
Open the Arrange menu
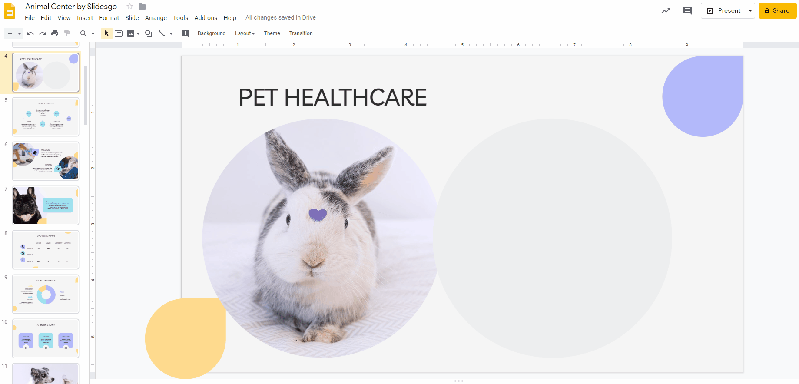pyautogui.click(x=156, y=18)
